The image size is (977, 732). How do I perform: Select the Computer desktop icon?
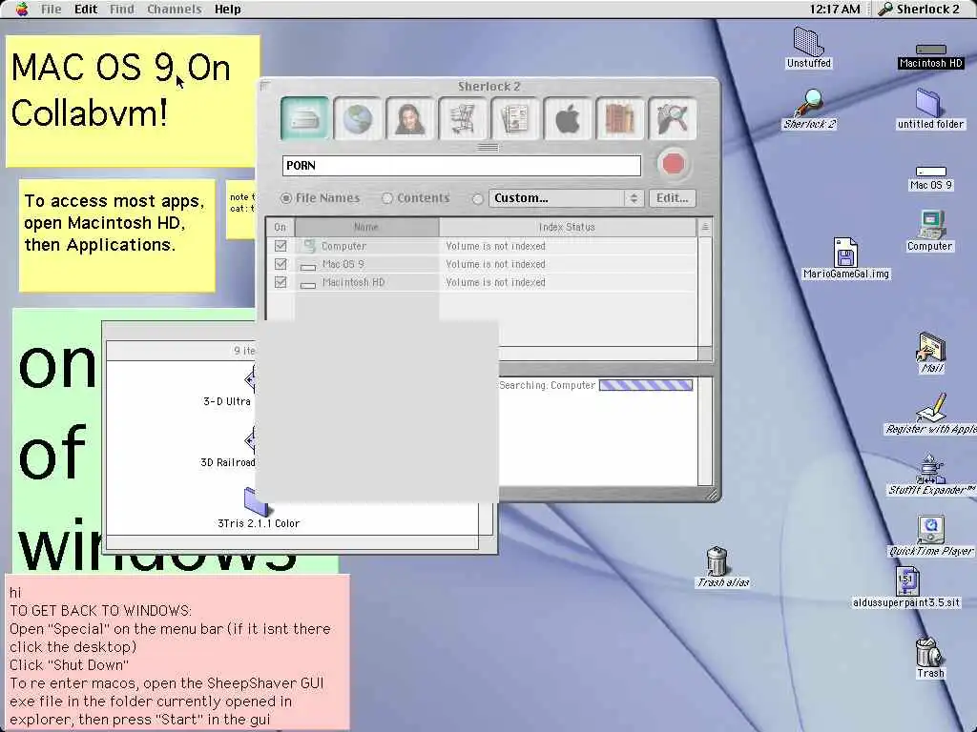click(929, 231)
